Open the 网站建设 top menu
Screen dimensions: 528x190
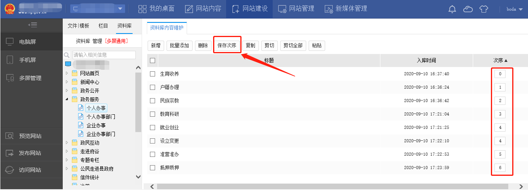[249, 9]
